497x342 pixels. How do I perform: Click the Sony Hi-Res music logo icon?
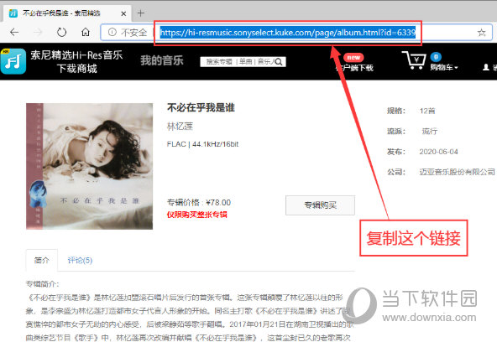click(13, 61)
